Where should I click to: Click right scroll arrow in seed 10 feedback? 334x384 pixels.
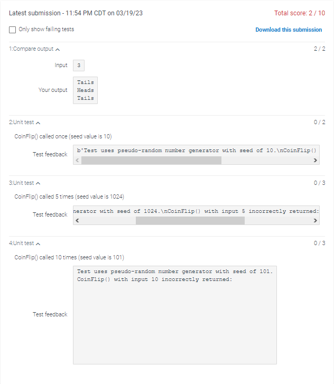316,160
